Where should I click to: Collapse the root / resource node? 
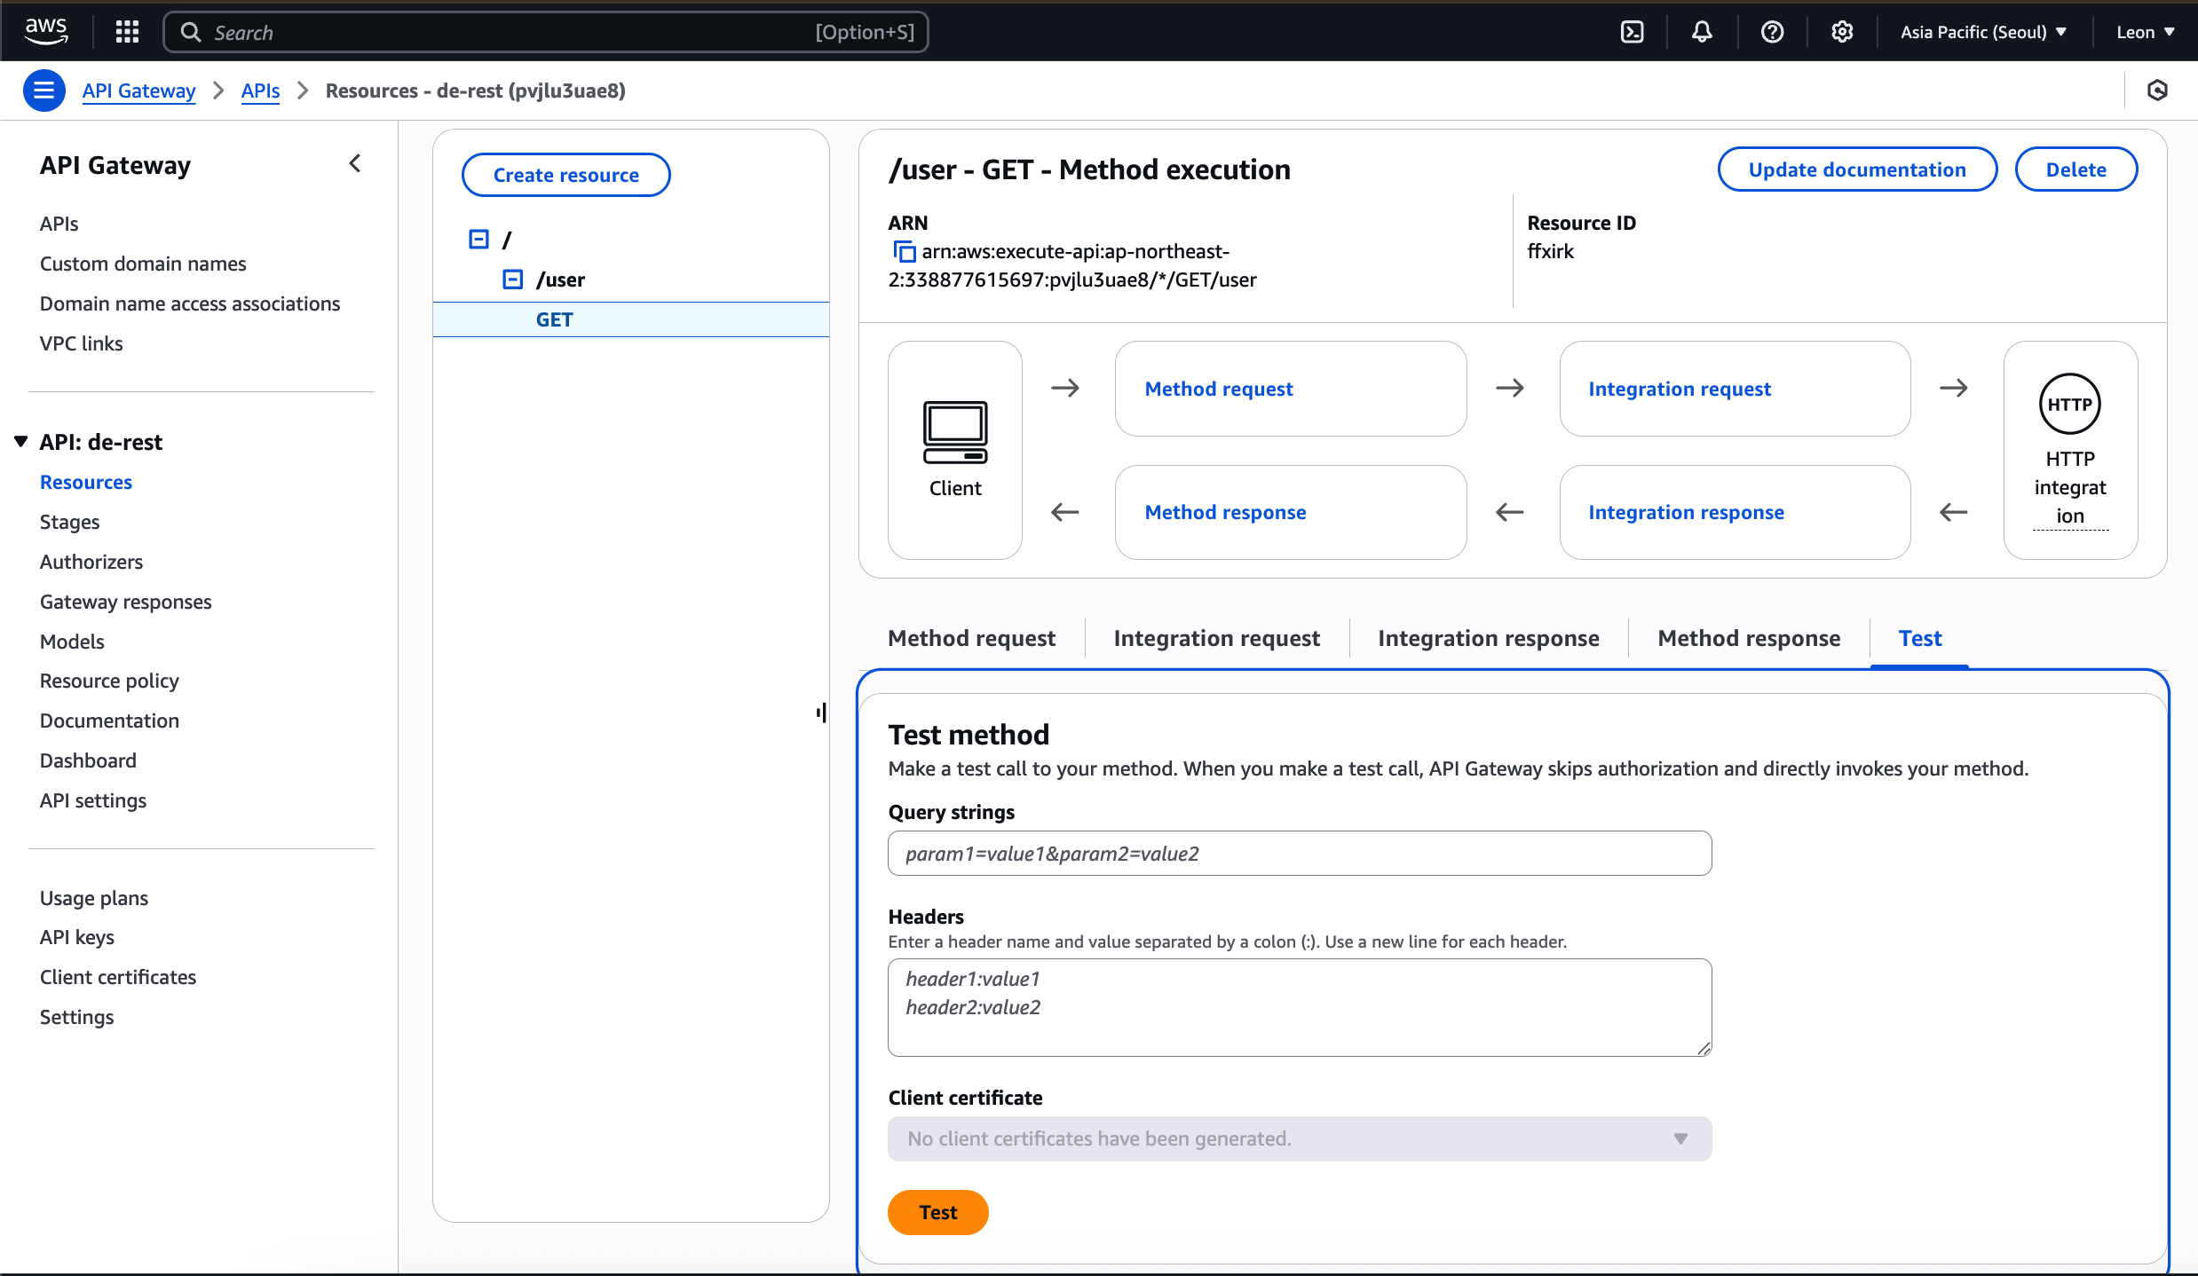point(478,240)
